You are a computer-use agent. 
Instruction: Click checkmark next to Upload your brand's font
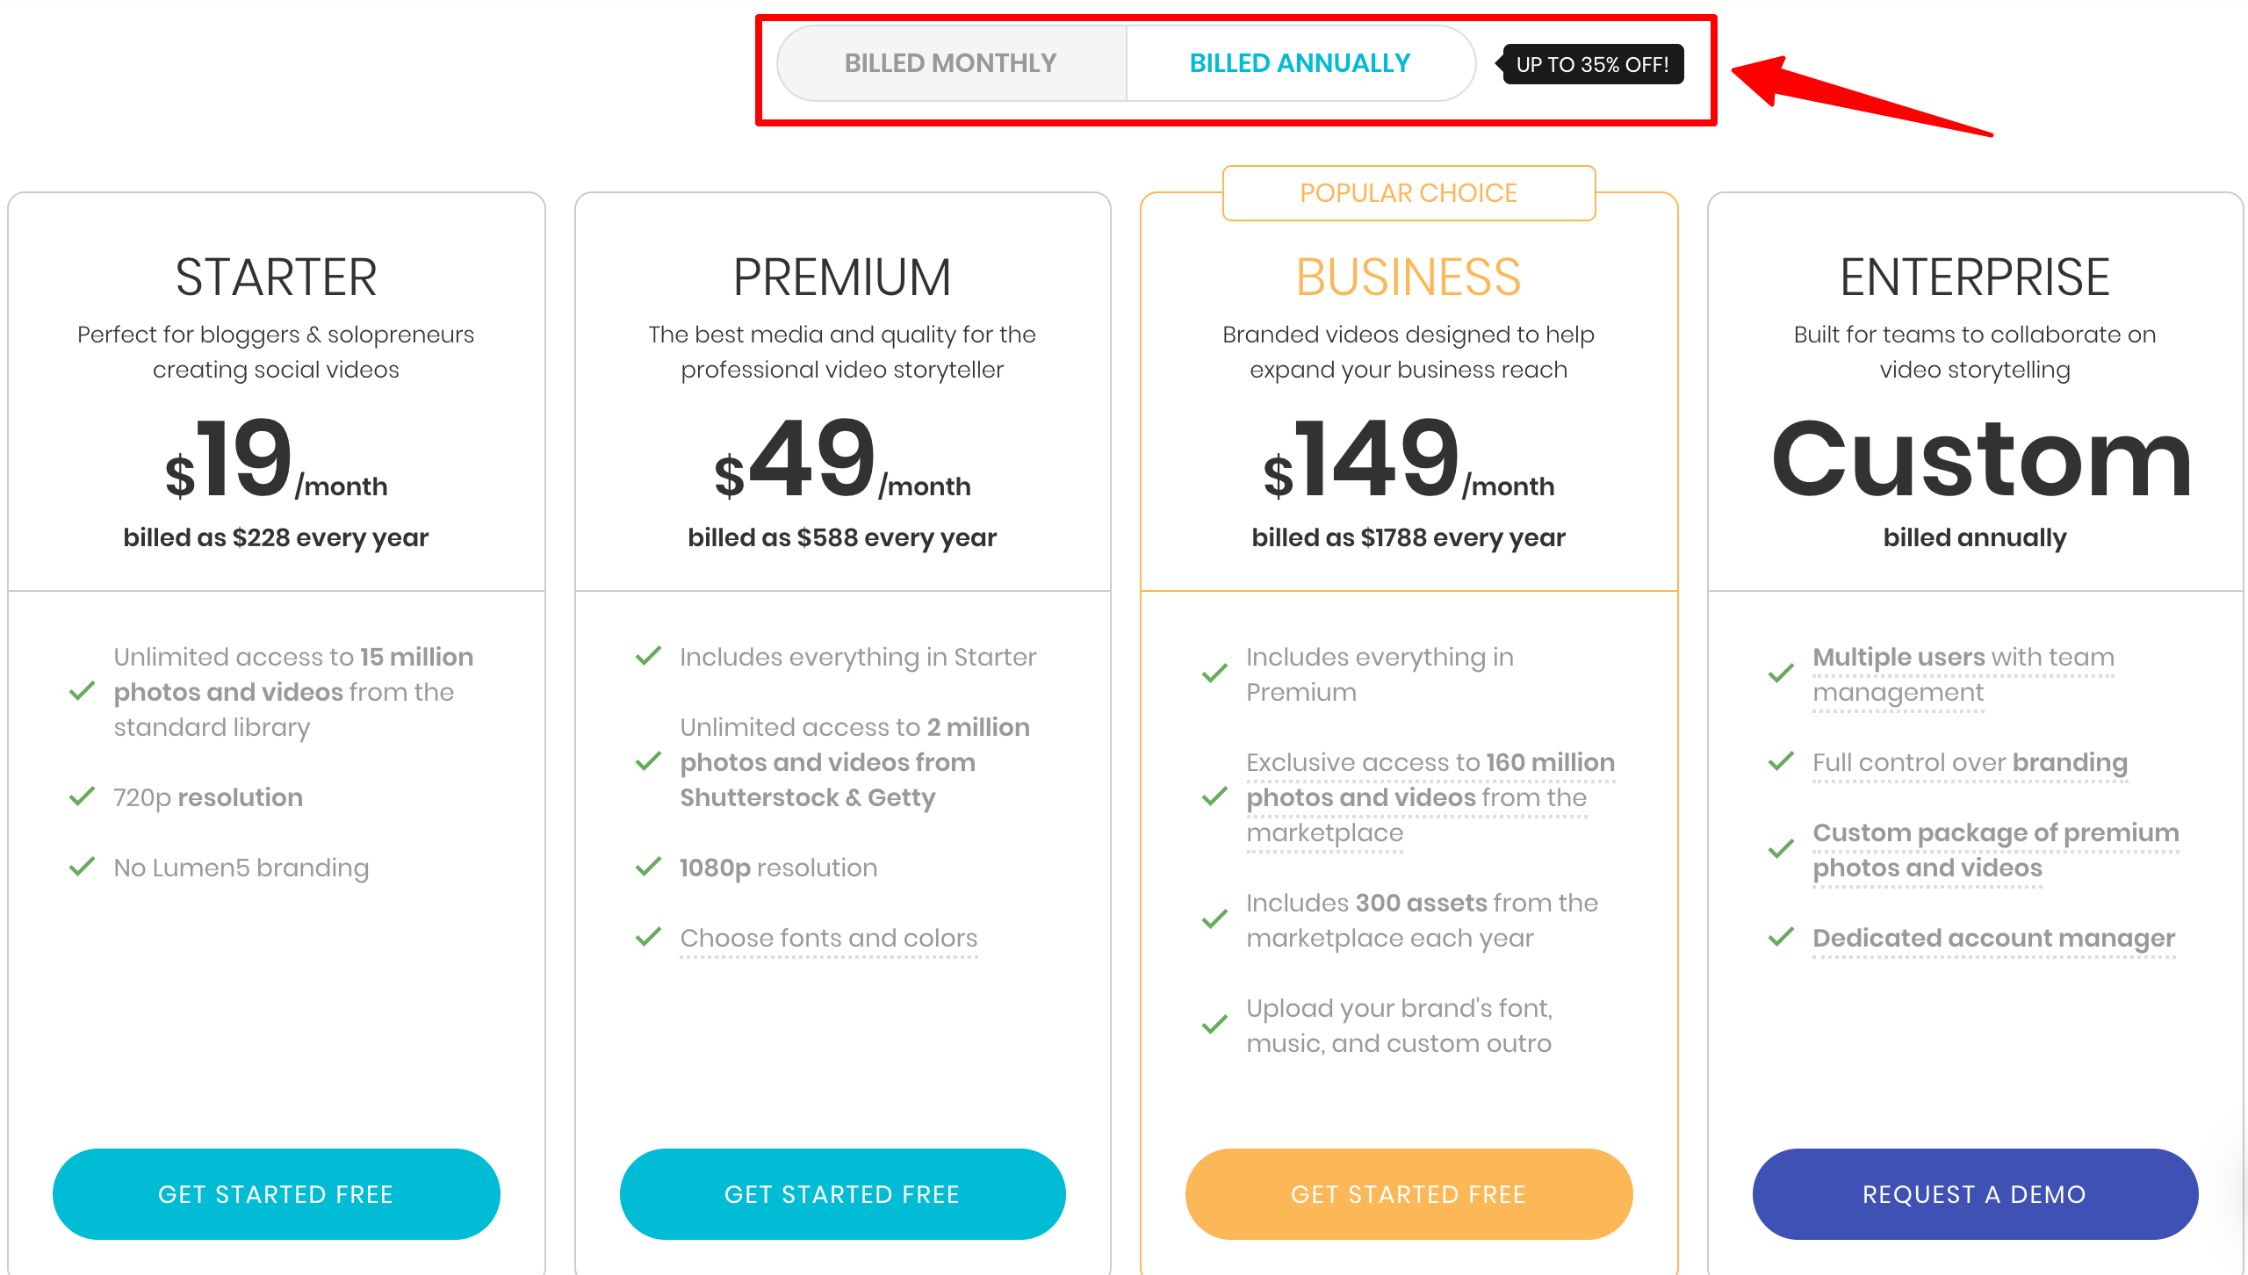point(1214,1026)
